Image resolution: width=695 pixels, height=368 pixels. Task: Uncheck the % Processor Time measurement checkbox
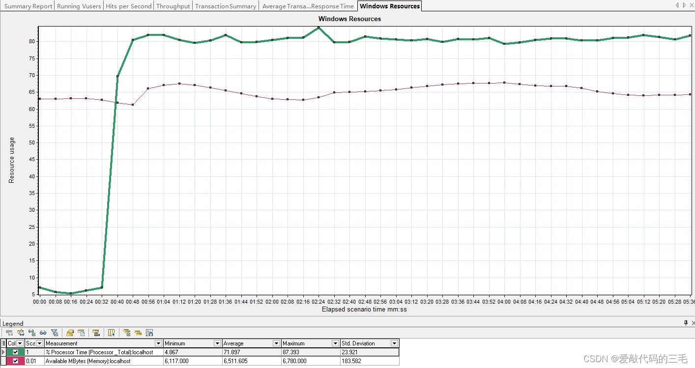(15, 352)
